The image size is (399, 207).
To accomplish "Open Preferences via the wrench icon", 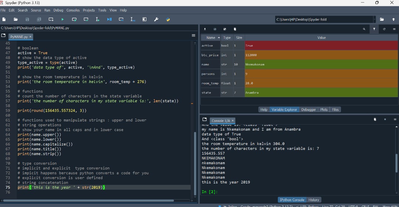I will tap(156, 19).
